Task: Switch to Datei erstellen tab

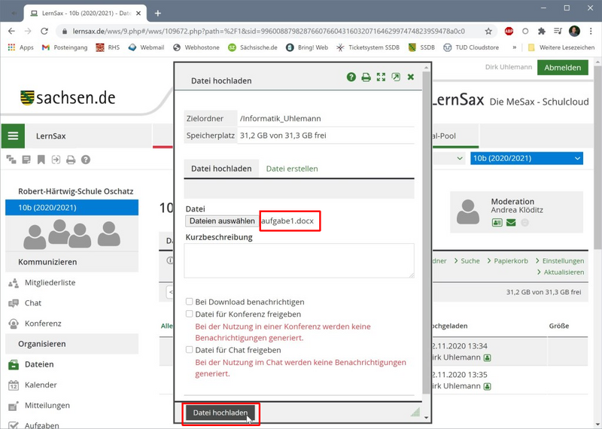Action: 292,169
